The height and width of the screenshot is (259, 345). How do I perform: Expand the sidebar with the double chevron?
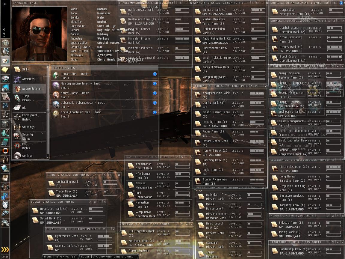click(x=4, y=4)
